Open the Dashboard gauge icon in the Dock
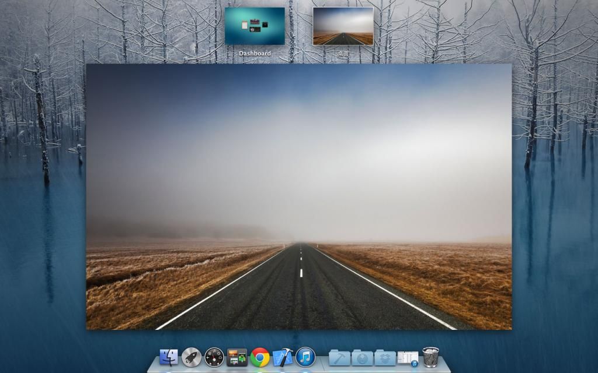This screenshot has width=598, height=373. click(x=214, y=357)
